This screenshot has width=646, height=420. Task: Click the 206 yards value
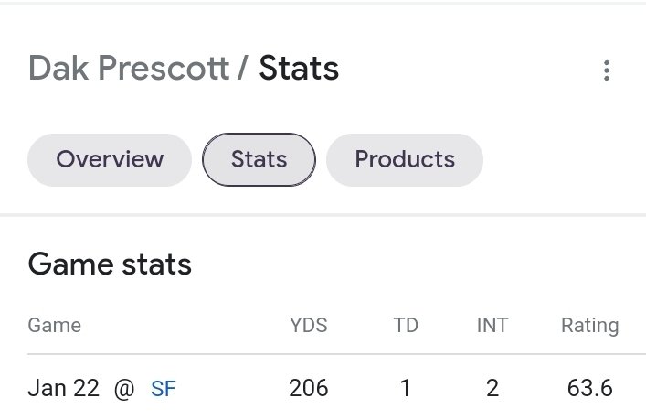[309, 389]
